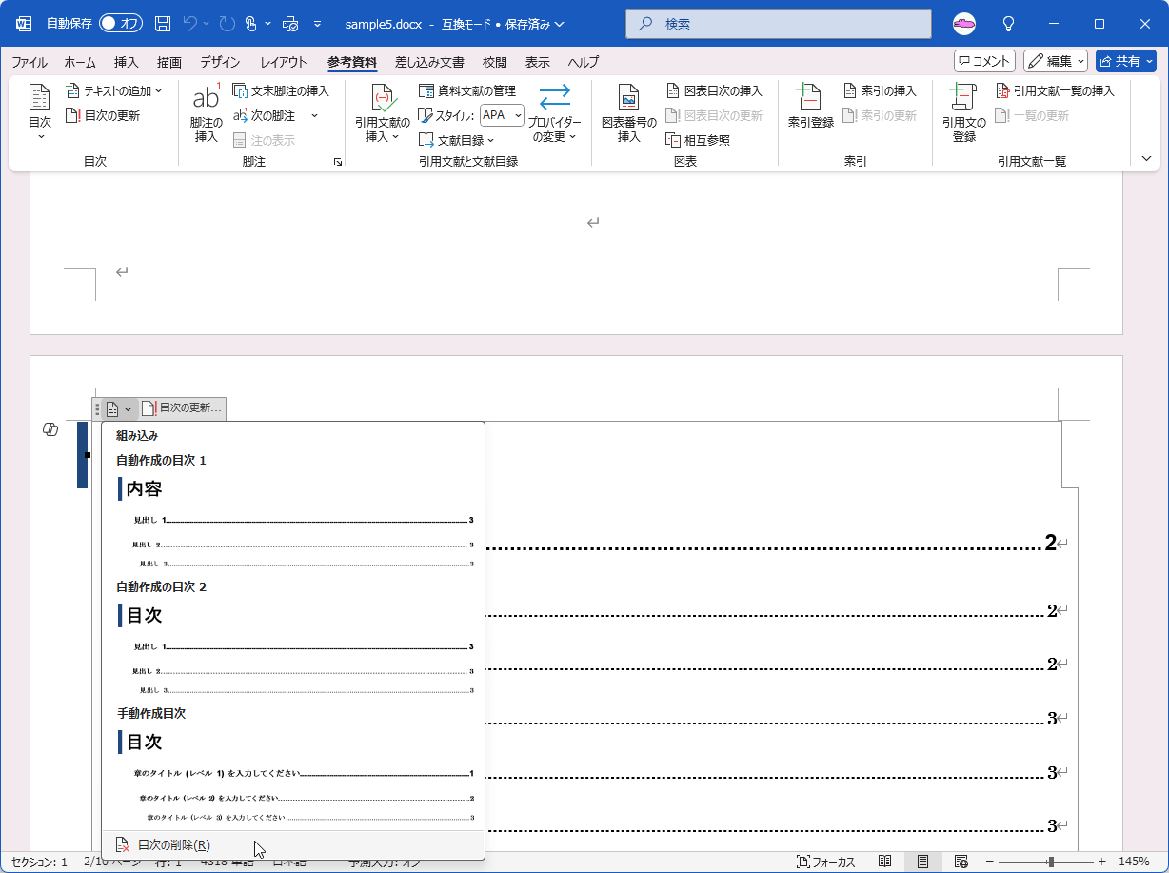Click the zoom slider handle
1169x873 pixels.
point(1050,862)
